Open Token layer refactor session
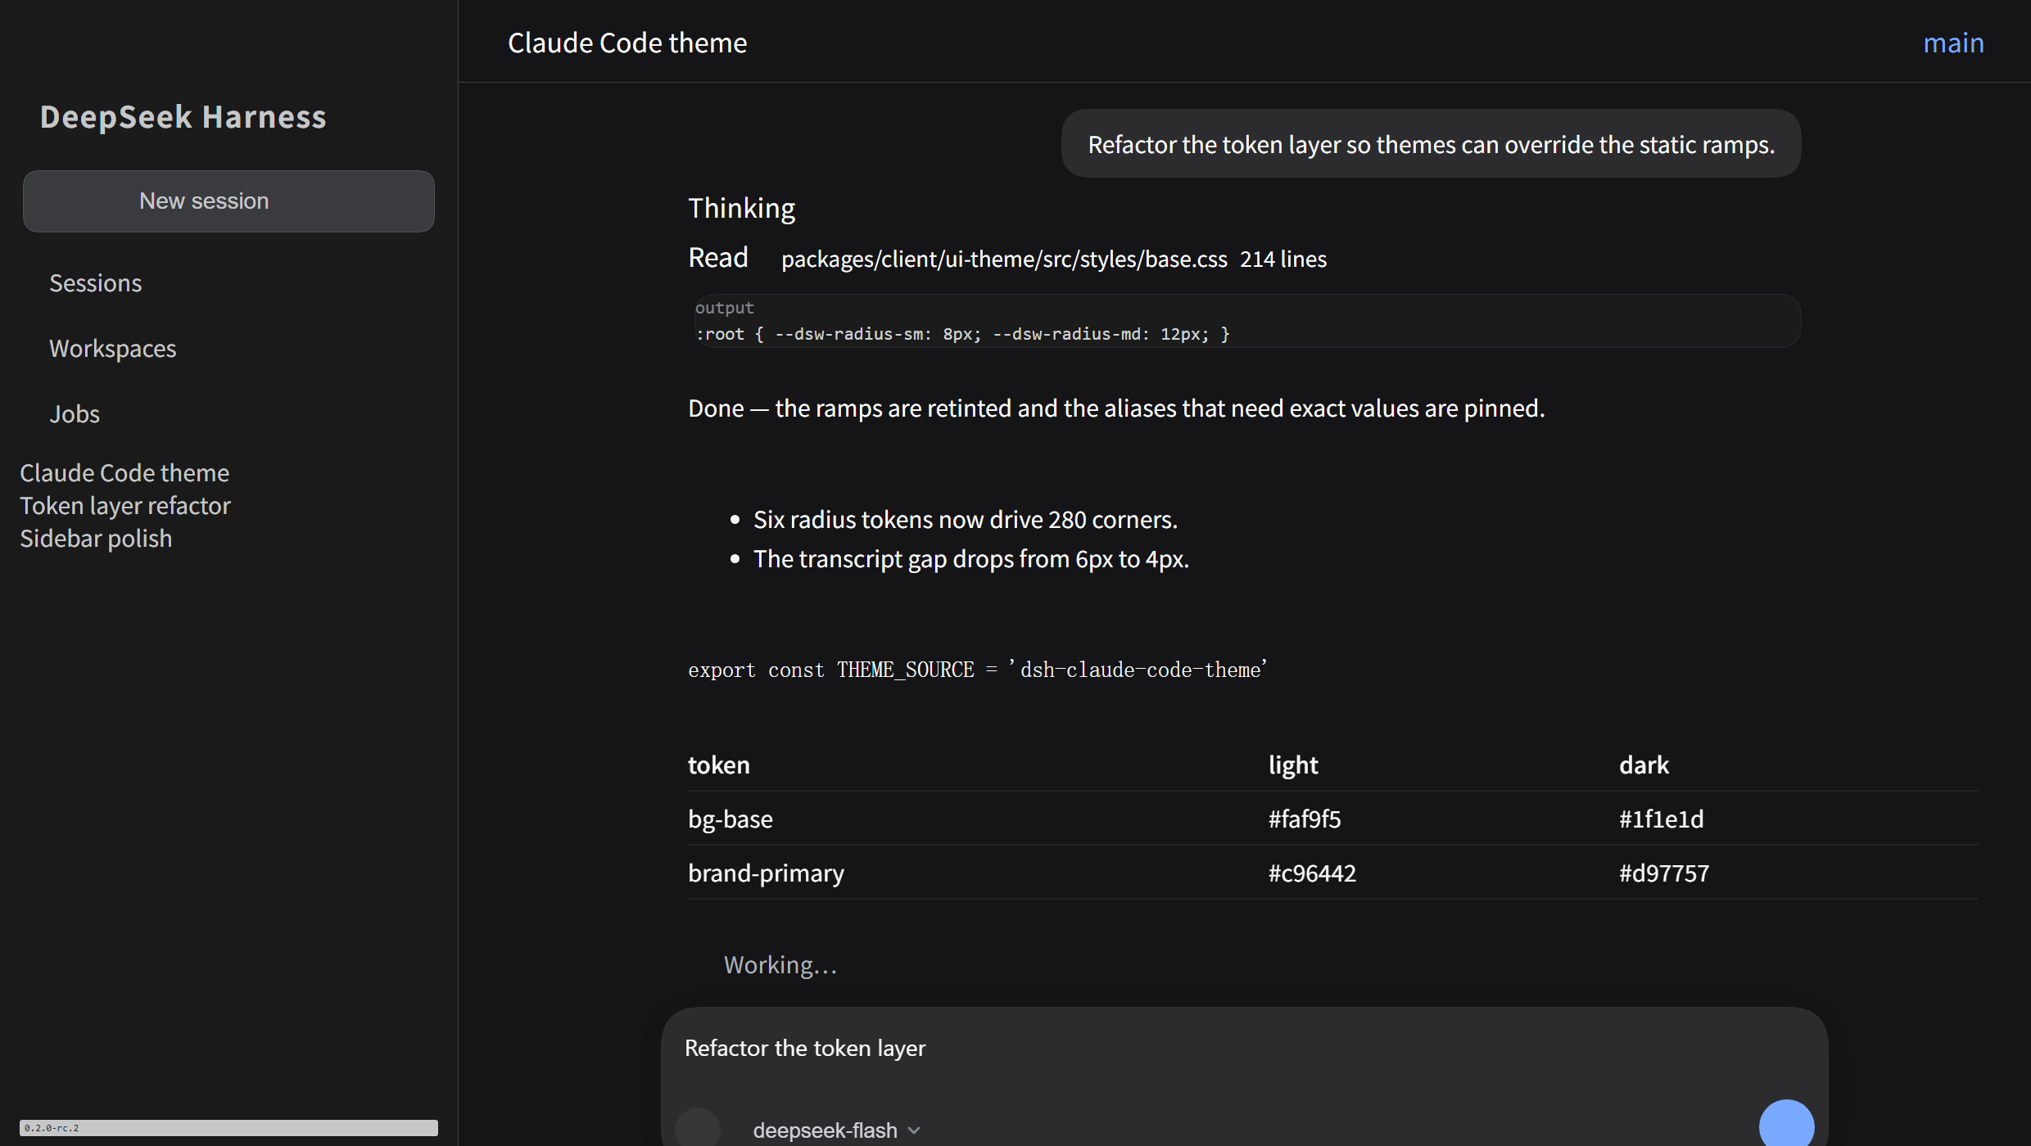The width and height of the screenshot is (2031, 1146). (x=125, y=506)
